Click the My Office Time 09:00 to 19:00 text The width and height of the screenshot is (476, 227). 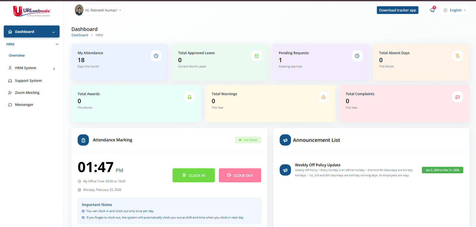(x=104, y=181)
